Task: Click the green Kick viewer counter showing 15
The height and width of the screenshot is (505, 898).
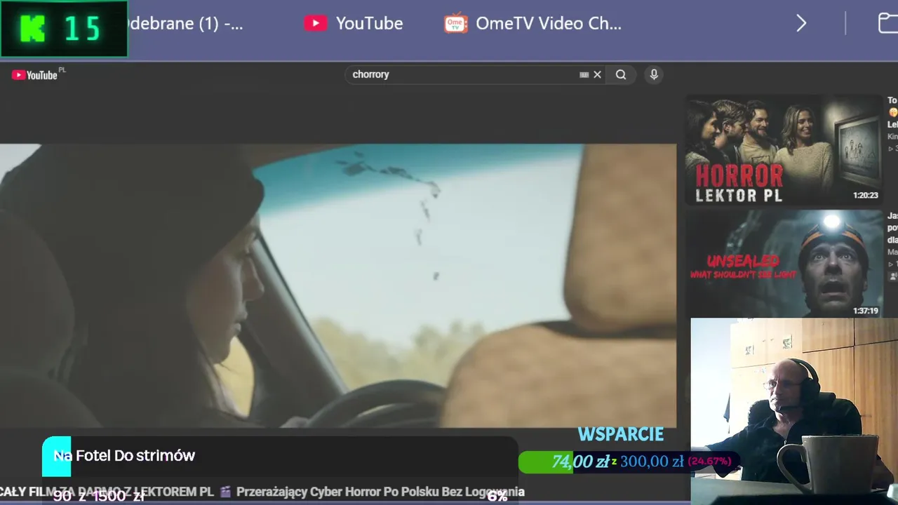Action: (64, 29)
